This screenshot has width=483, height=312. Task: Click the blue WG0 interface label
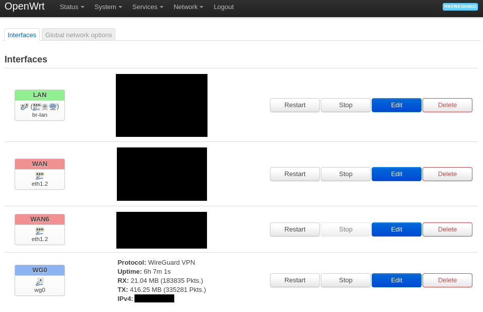(x=40, y=270)
